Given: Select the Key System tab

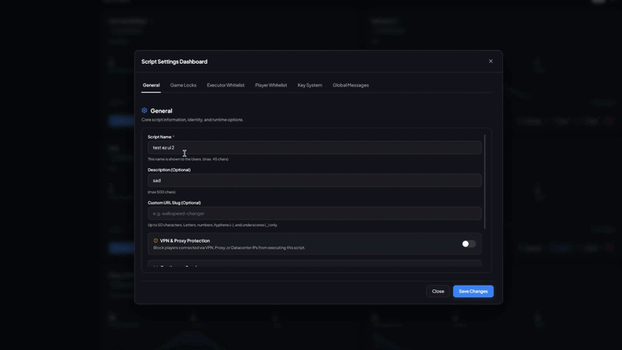Looking at the screenshot, I should tap(309, 85).
